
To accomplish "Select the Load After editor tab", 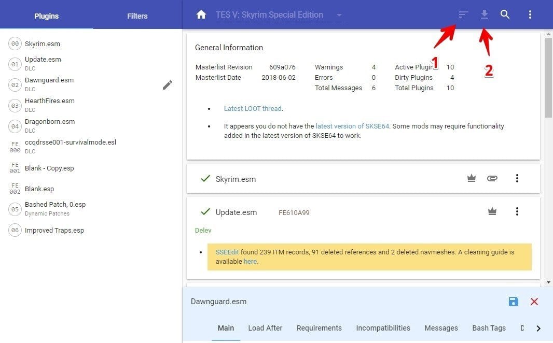I will click(265, 328).
